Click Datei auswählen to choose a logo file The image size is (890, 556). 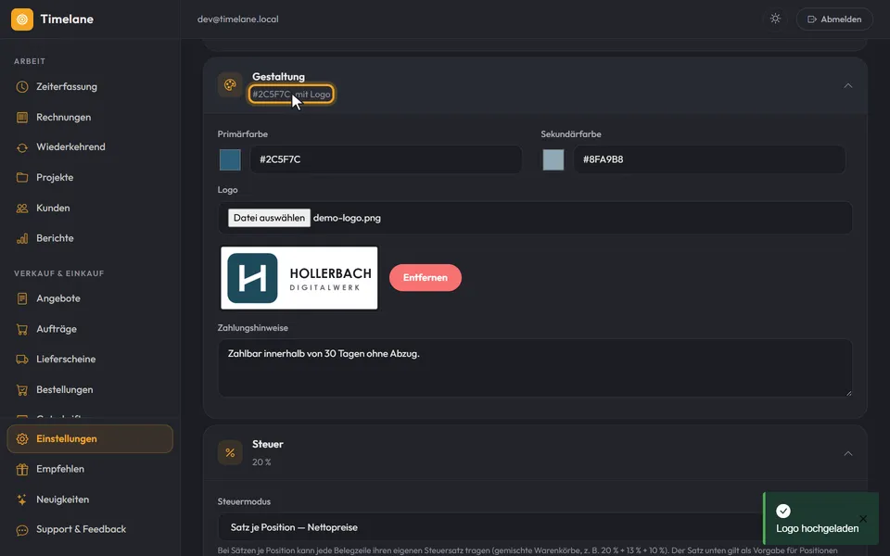pyautogui.click(x=269, y=218)
